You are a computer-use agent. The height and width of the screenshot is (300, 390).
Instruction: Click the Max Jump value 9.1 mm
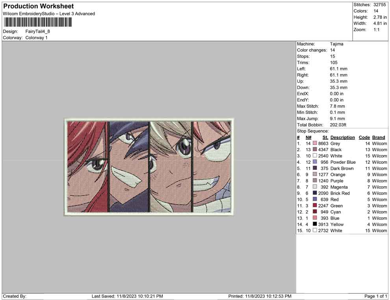338,119
